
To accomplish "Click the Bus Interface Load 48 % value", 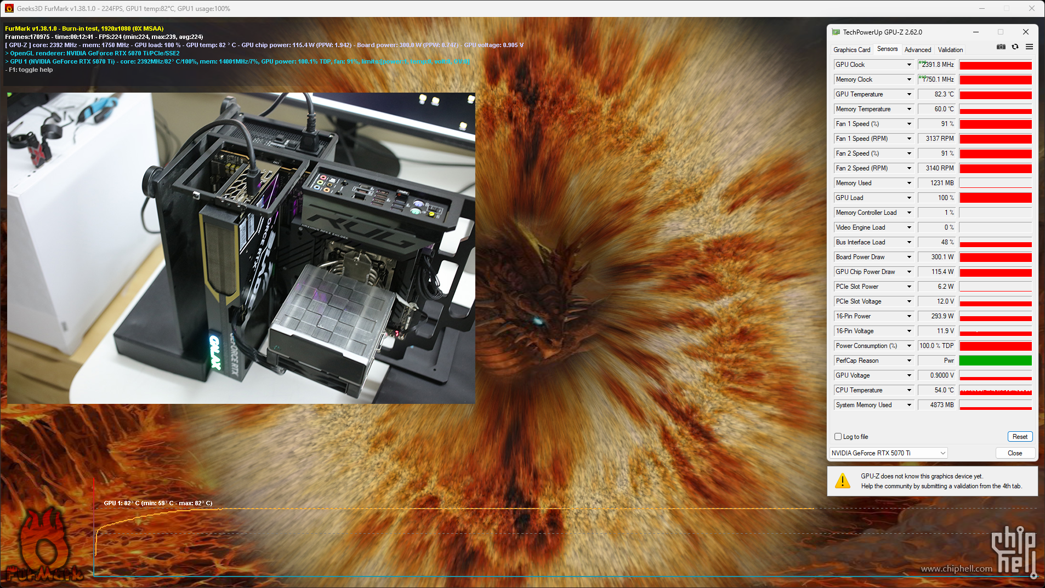I will coord(936,242).
